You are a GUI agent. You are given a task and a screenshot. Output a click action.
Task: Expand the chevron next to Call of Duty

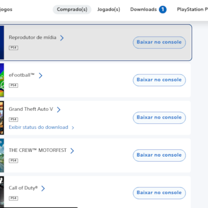click(x=43, y=188)
